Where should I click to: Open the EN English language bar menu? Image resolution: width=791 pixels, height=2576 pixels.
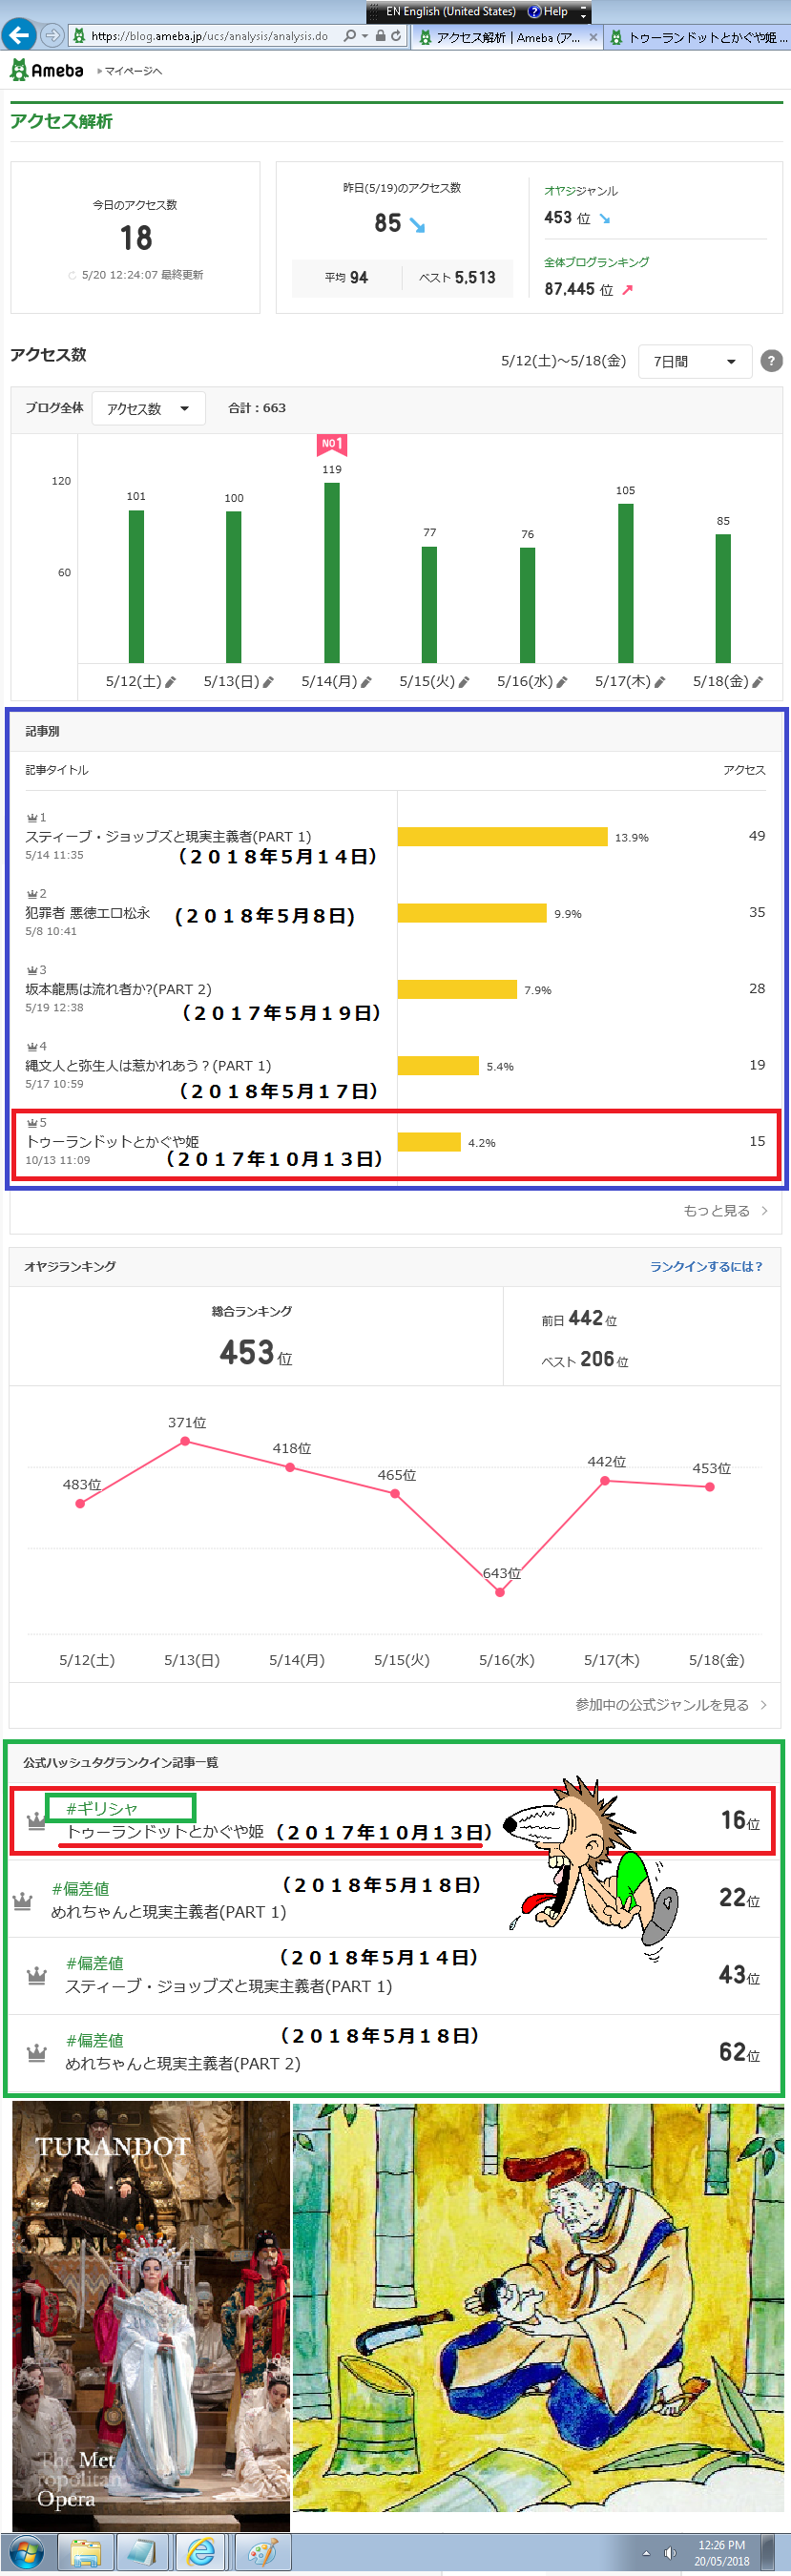pos(451,11)
